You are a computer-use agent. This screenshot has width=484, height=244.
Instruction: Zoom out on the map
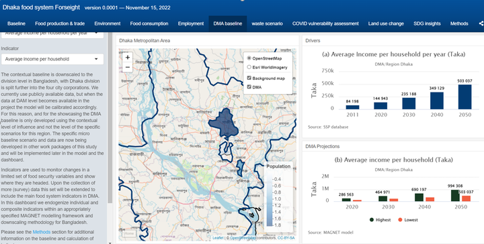coord(128,67)
